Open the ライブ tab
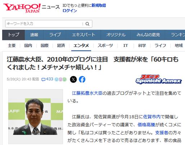 click(x=55, y=35)
